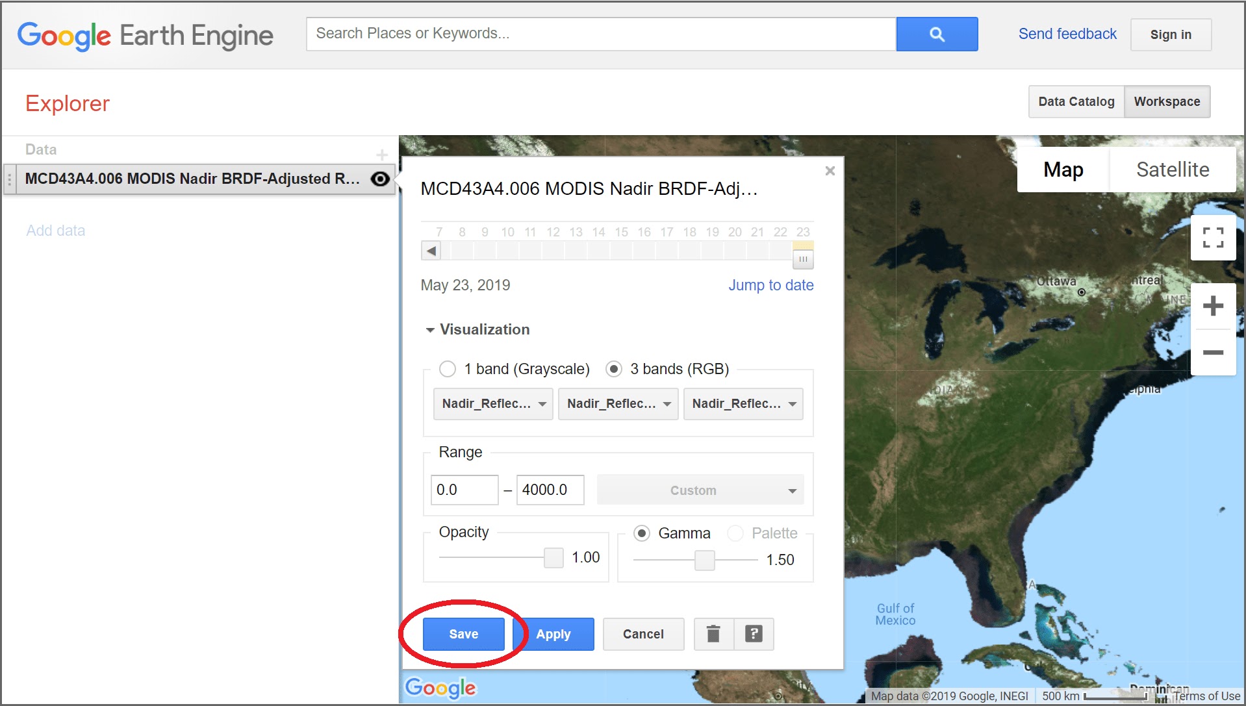Open the first band dropdown

pyautogui.click(x=493, y=404)
